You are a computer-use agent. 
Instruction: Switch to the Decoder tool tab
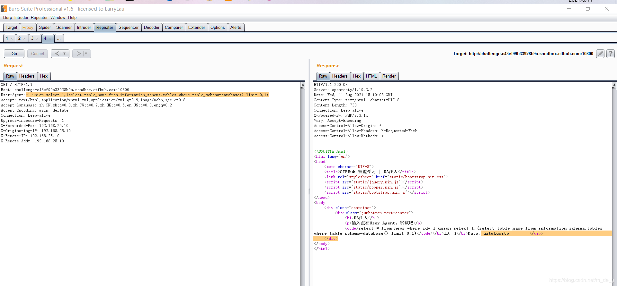tap(152, 28)
